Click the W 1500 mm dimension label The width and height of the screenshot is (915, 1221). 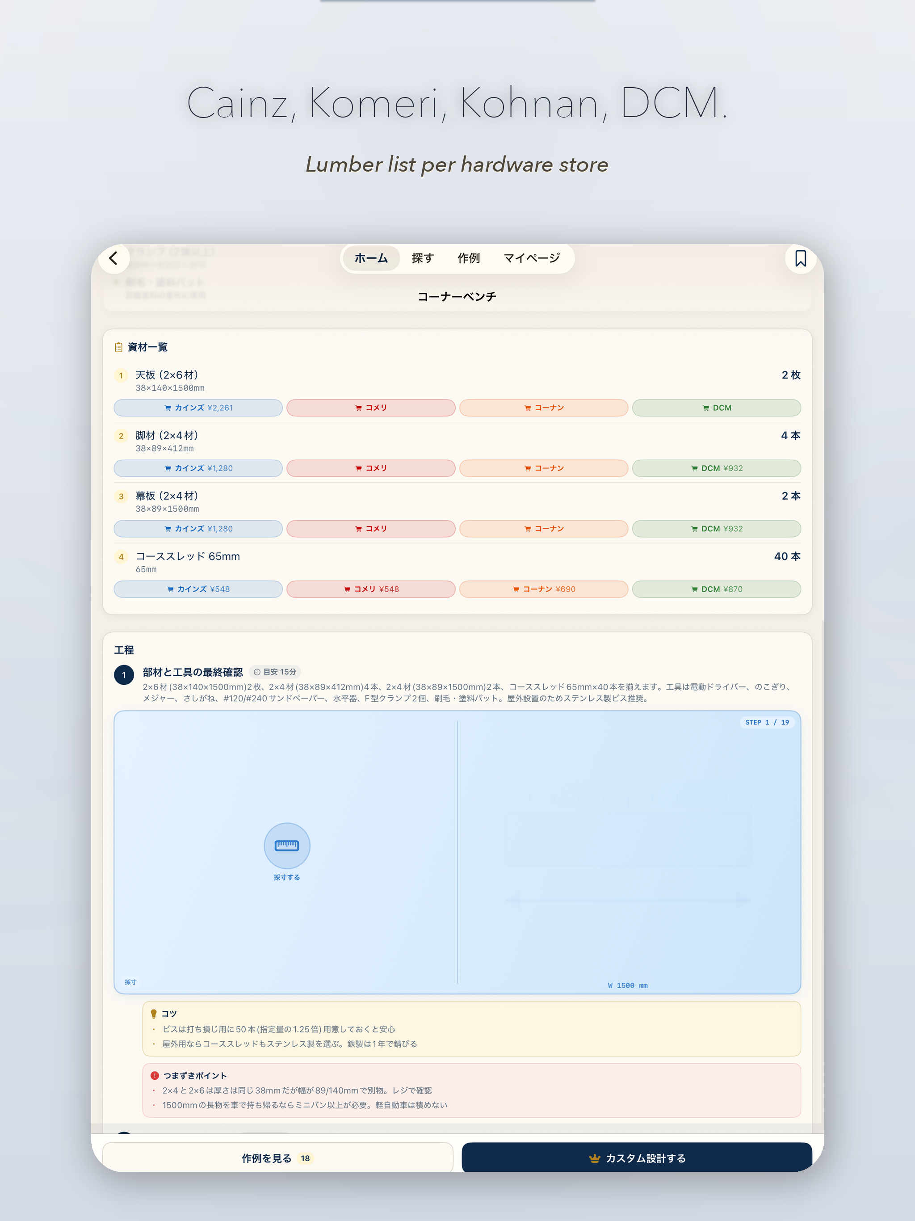point(627,985)
